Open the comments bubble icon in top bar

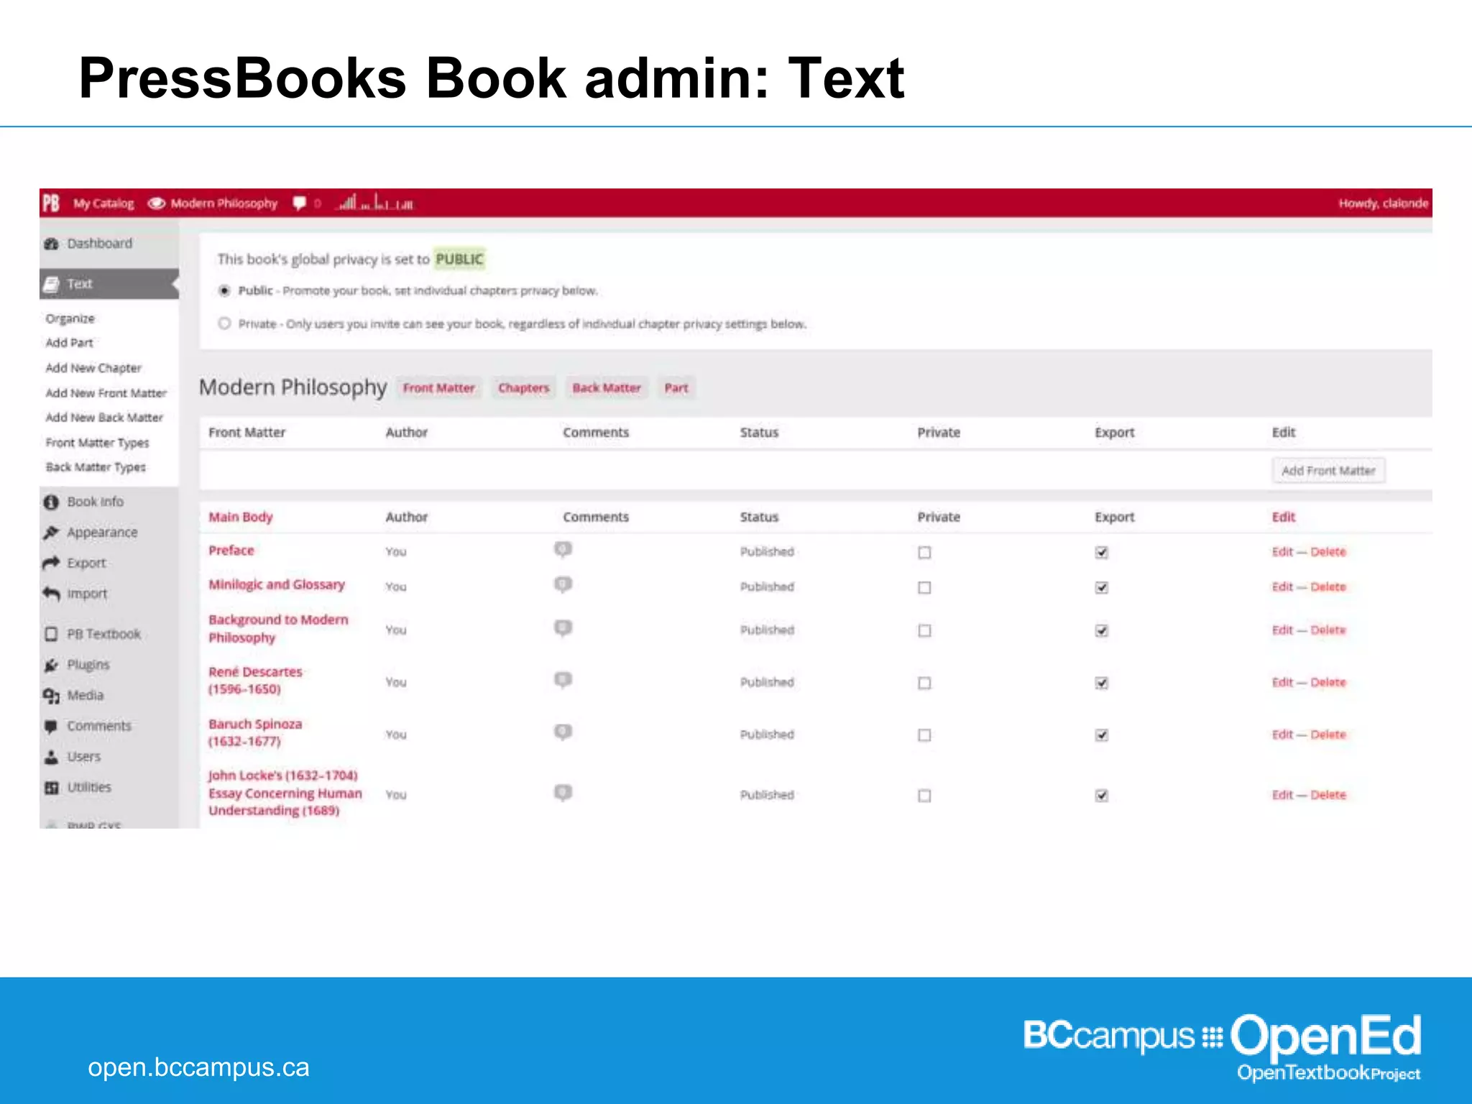click(299, 203)
